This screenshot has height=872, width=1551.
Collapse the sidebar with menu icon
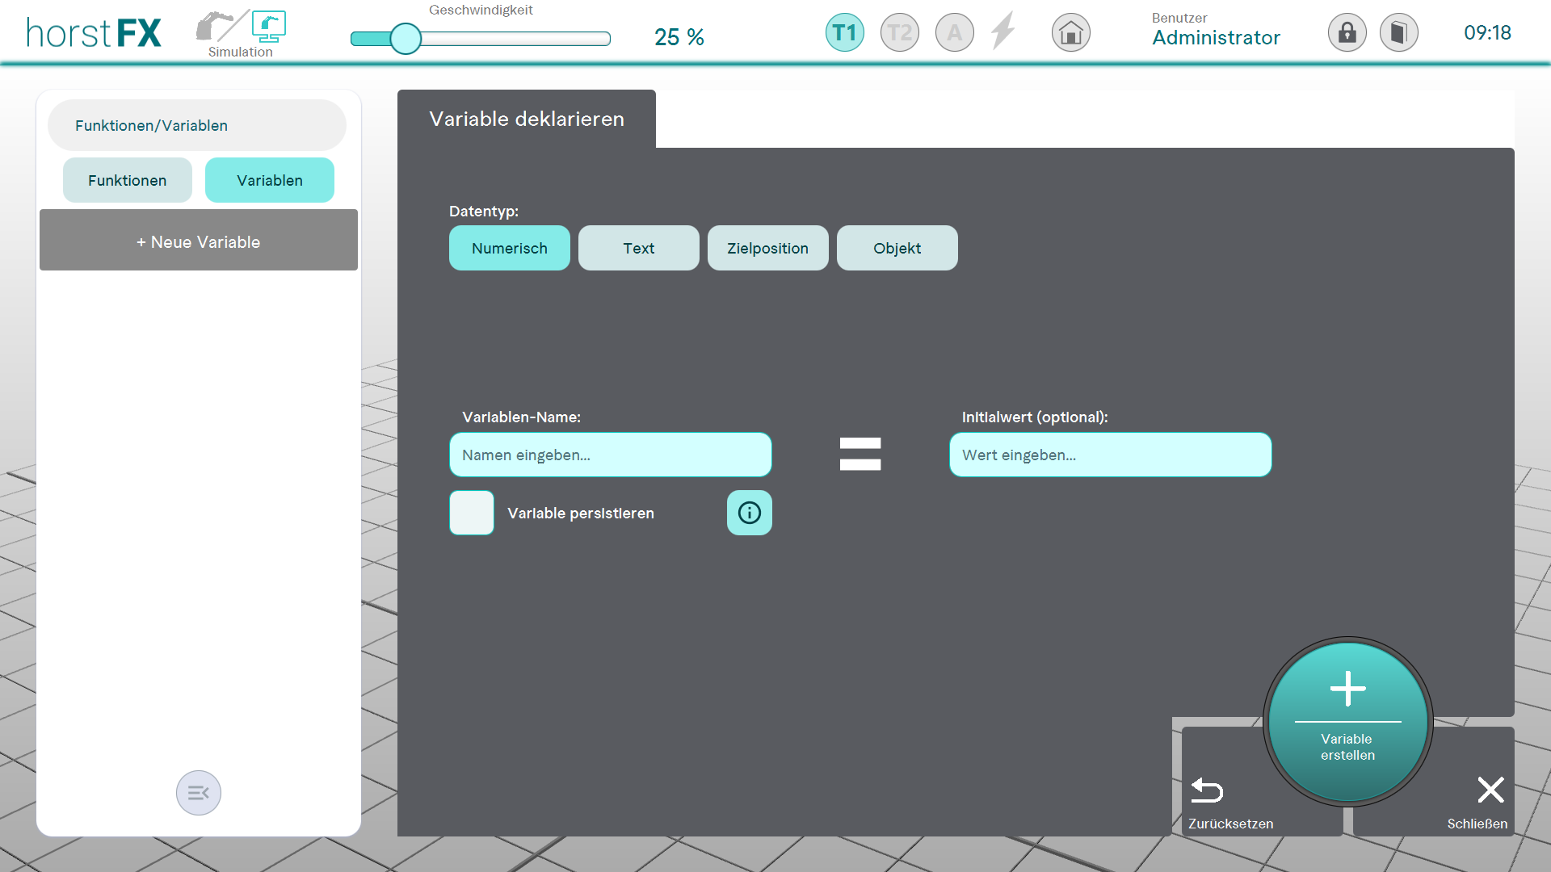(199, 793)
